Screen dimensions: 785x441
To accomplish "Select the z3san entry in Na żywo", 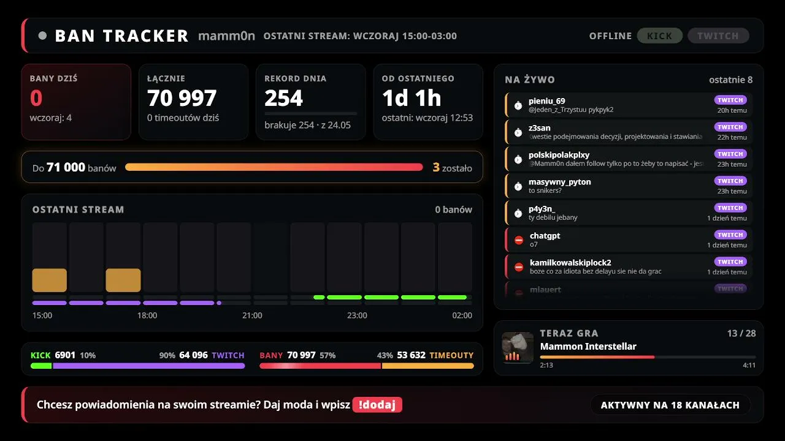I will pyautogui.click(x=629, y=132).
